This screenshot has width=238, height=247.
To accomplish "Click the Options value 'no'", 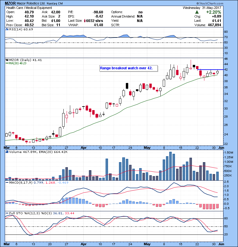I will click(x=140, y=12).
